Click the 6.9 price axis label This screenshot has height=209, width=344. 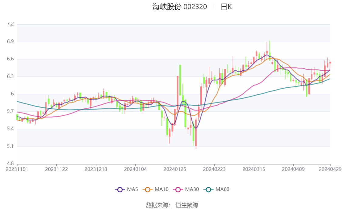[x=10, y=42]
